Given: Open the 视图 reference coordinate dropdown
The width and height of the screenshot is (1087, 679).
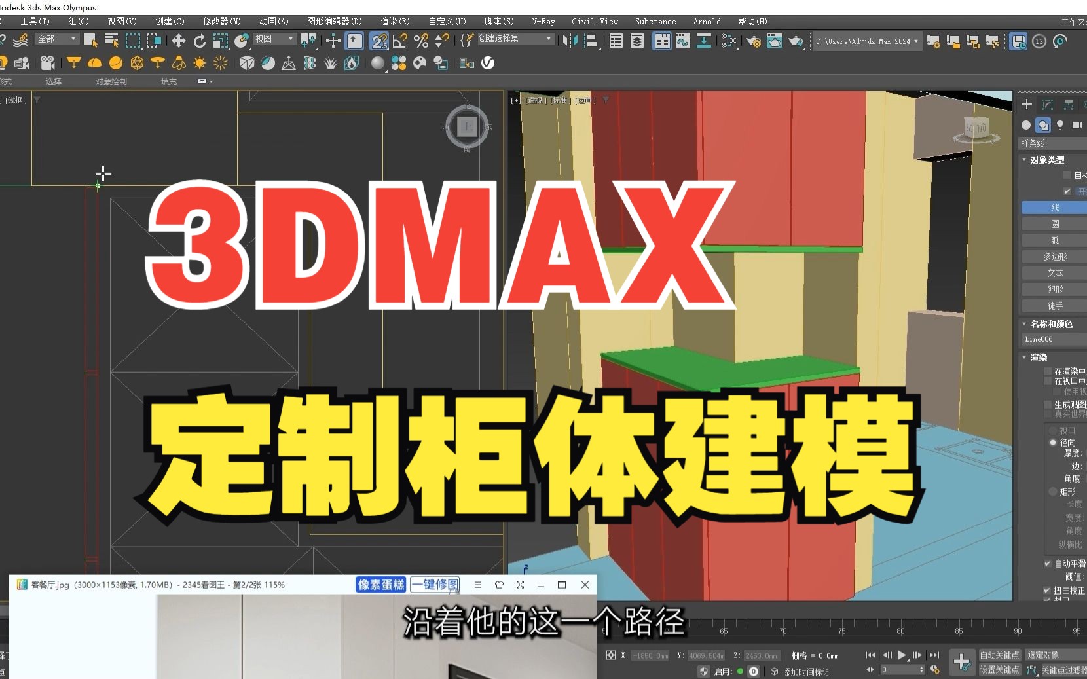Looking at the screenshot, I should coord(275,39).
